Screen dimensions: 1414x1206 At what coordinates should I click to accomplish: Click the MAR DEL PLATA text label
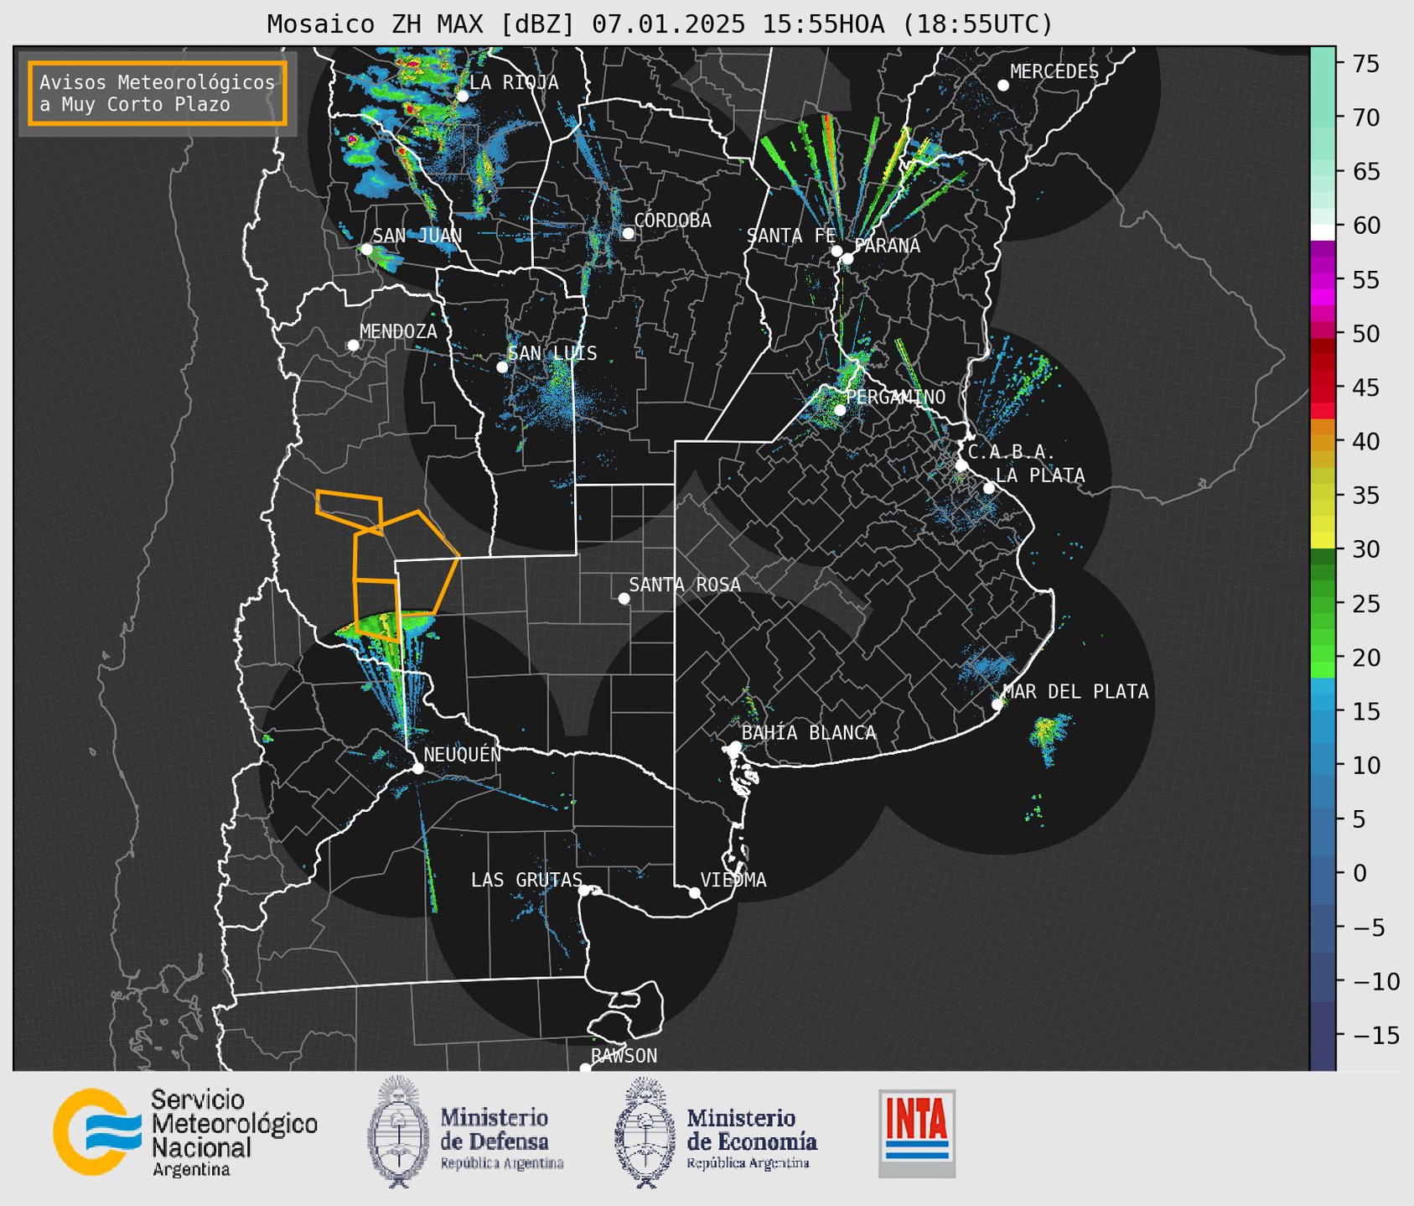coord(1075,692)
